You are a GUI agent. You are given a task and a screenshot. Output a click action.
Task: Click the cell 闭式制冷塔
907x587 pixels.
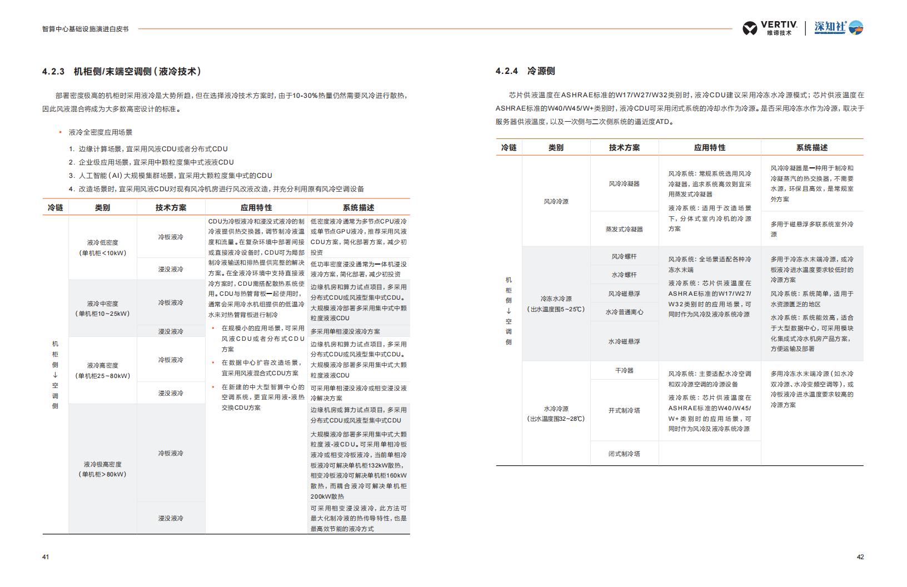coord(624,454)
